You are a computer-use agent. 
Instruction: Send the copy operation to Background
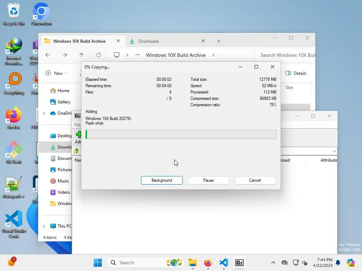(x=162, y=180)
